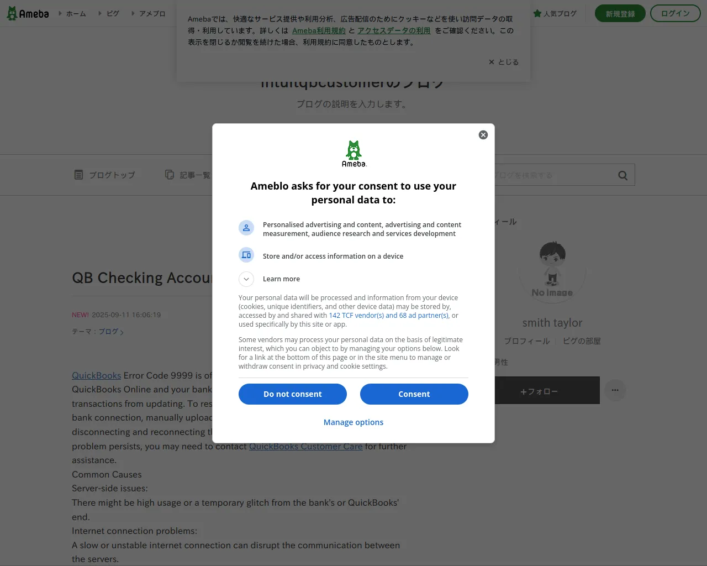The image size is (707, 566).
Task: Click smith taylor's profile avatar
Action: point(552,271)
